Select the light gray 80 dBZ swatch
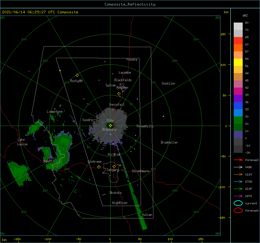 pos(238,26)
